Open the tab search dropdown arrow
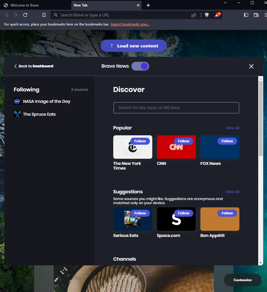Screen dimensions: 267x292 point(225,3)
